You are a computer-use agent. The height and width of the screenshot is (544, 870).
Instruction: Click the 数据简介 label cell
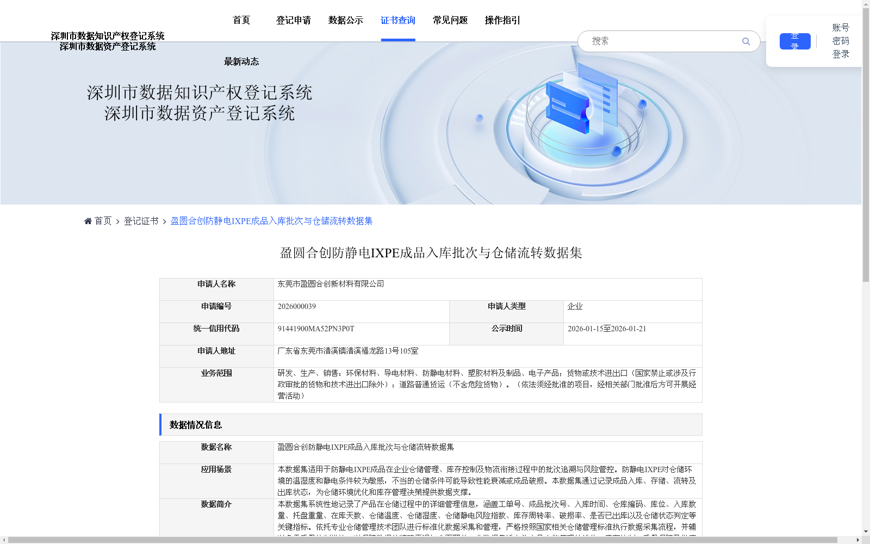pyautogui.click(x=216, y=517)
